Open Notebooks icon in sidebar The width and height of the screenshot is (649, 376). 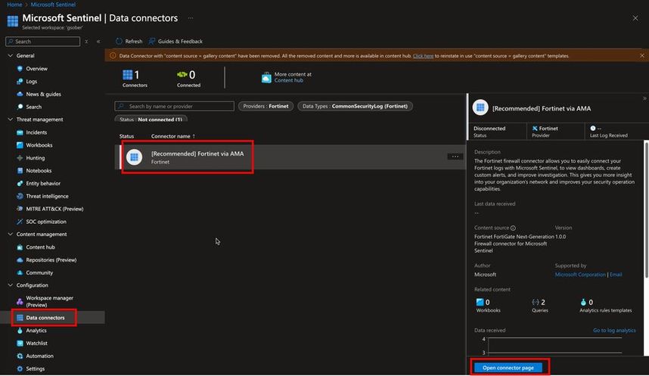click(x=20, y=171)
